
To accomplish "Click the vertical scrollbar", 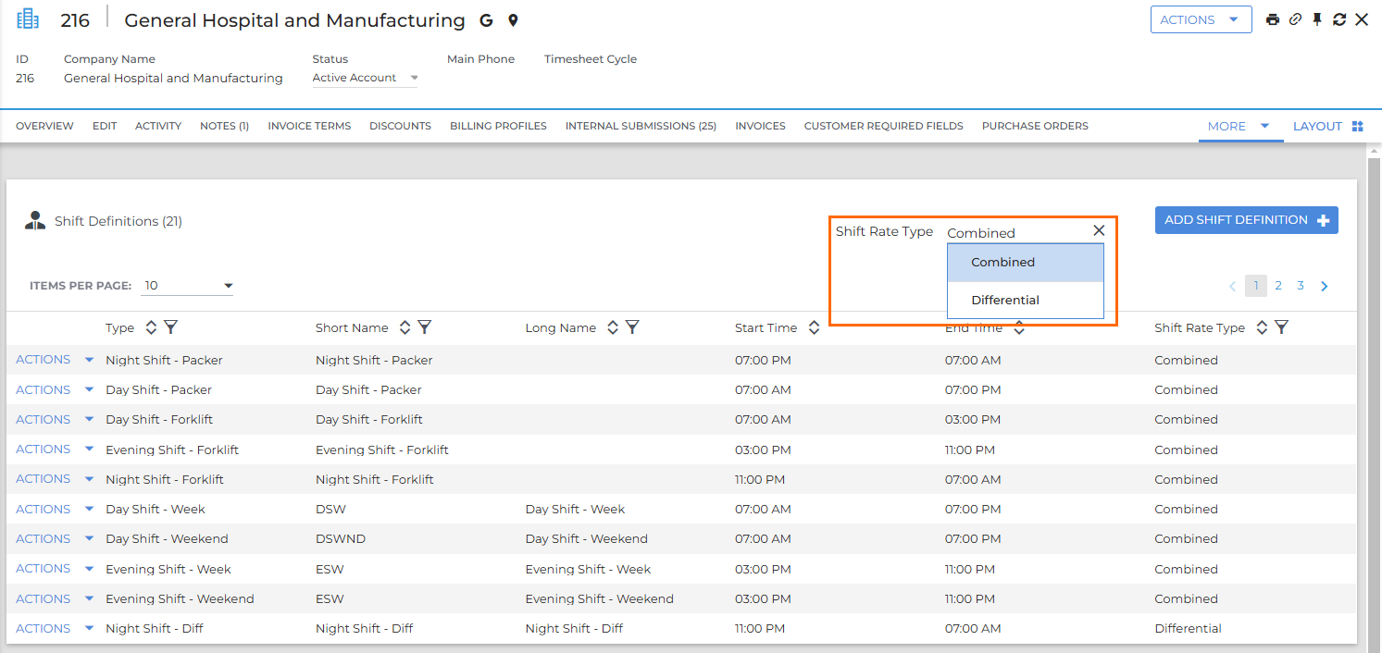I will click(x=1375, y=398).
